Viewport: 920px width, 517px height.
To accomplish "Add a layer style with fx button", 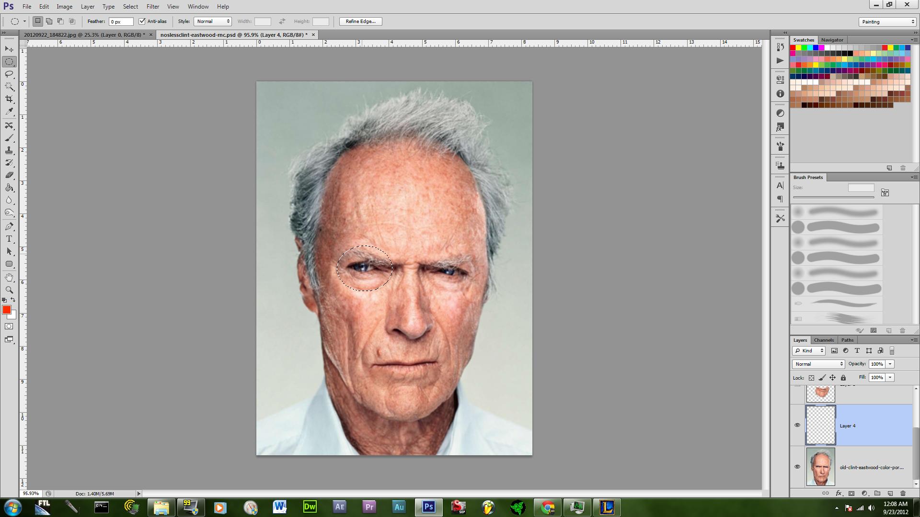I will [x=839, y=493].
